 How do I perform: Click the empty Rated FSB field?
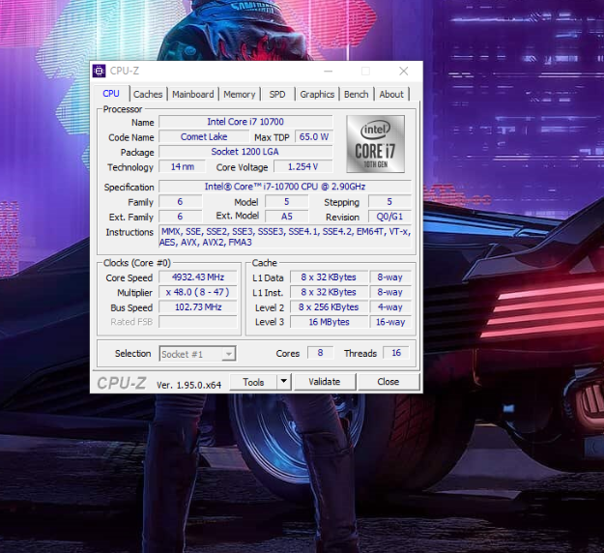[x=198, y=322]
